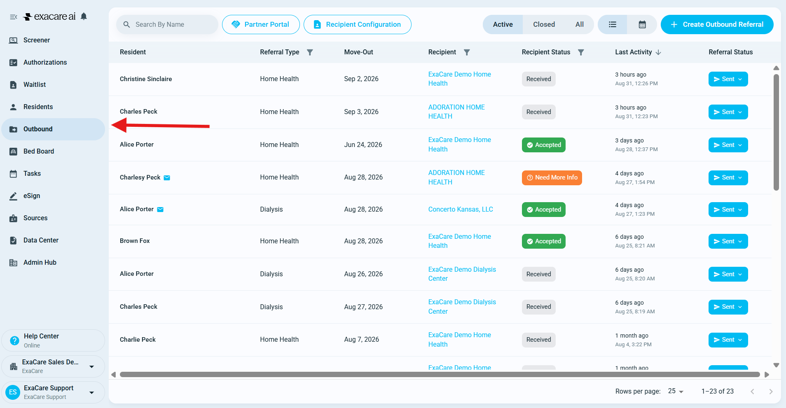Filter by Recipient Status funnel icon
Viewport: 786px width, 408px height.
(581, 52)
